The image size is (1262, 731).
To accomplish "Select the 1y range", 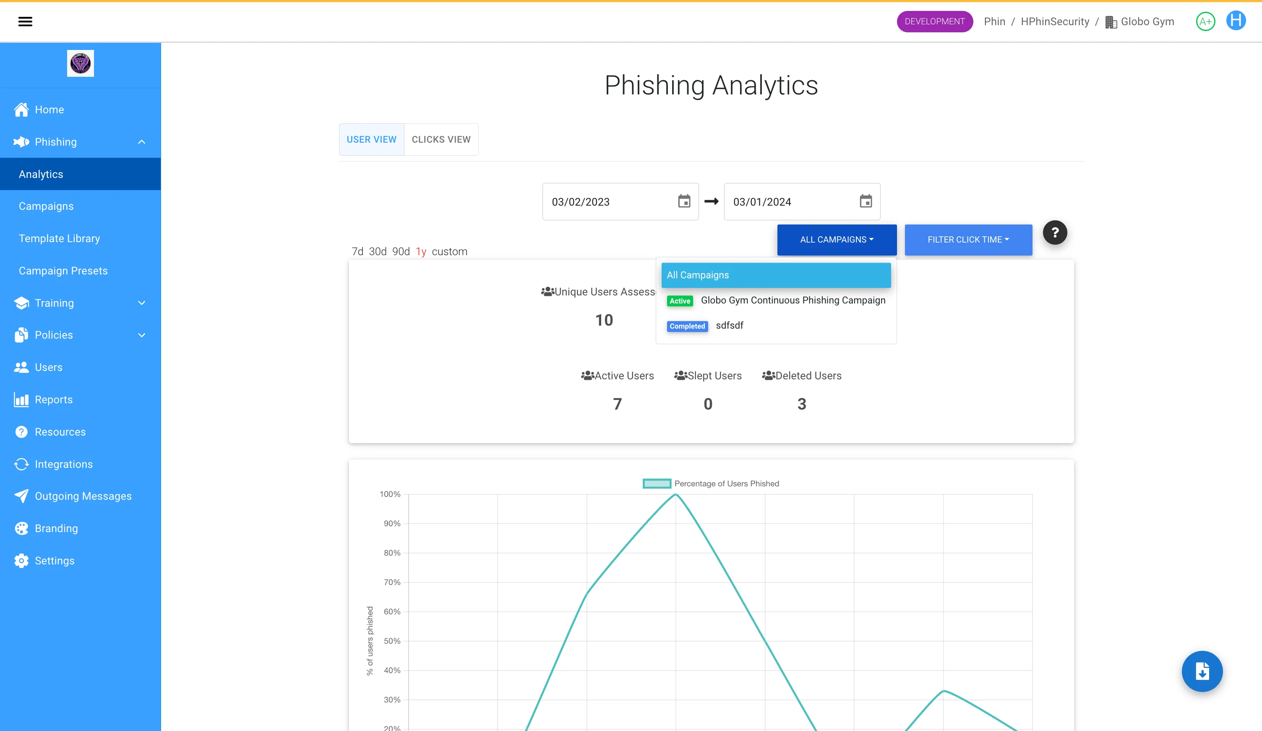I will [421, 251].
